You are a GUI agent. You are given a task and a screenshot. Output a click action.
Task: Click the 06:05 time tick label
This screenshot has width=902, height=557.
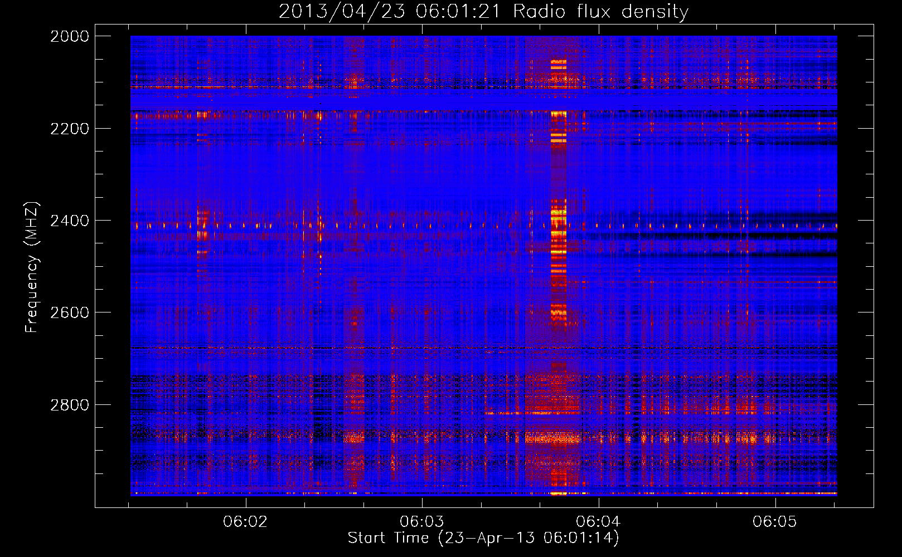(775, 522)
